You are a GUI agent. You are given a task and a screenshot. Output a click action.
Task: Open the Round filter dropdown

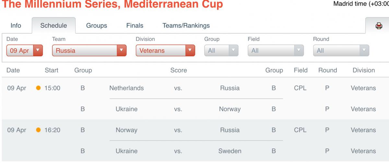[x=341, y=50]
